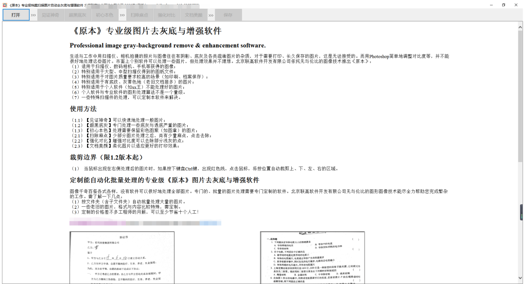Click the app icon in title bar
The width and height of the screenshot is (525, 284).
pyautogui.click(x=5, y=5)
